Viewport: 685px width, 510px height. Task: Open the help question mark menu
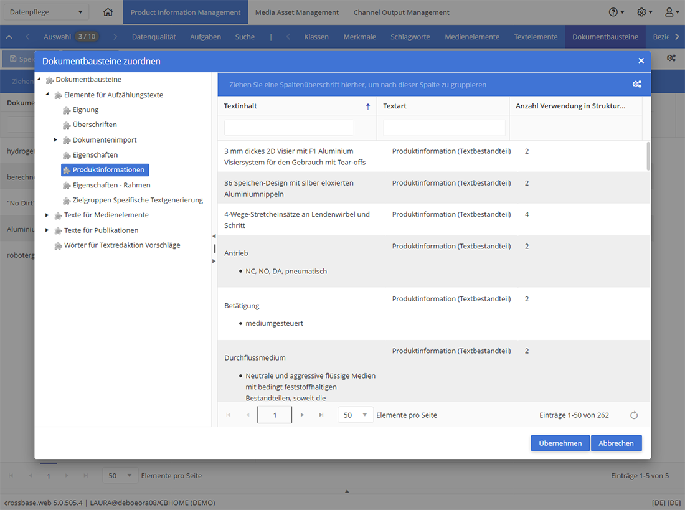coord(616,12)
